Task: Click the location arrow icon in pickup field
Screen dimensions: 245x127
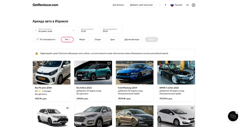Action: (x=36, y=30)
